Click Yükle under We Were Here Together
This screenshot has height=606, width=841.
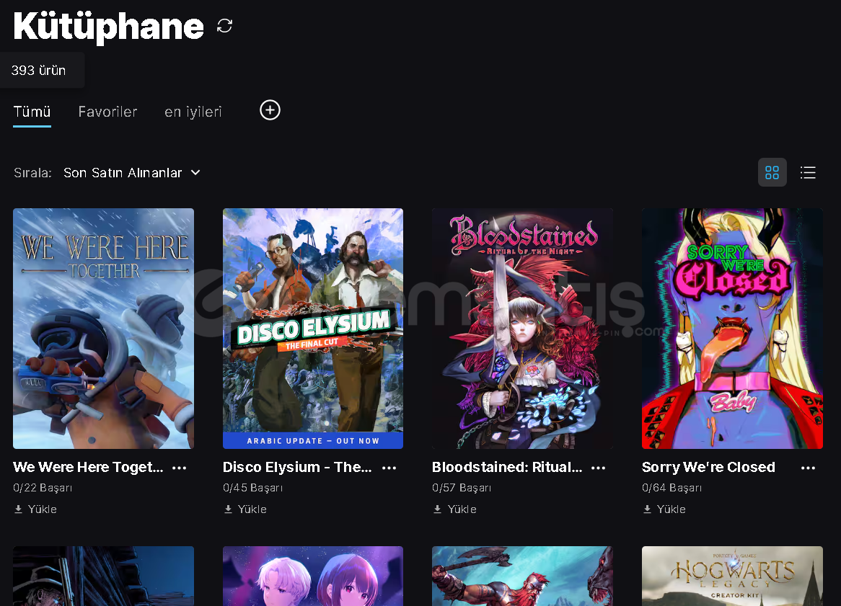point(35,509)
